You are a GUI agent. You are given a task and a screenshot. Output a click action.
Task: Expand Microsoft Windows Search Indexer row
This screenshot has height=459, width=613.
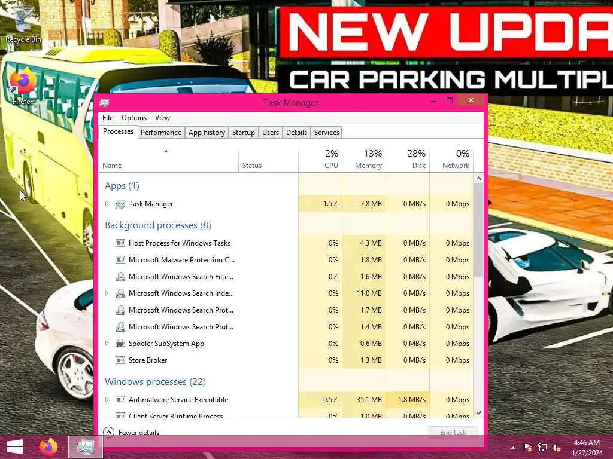pyautogui.click(x=107, y=293)
